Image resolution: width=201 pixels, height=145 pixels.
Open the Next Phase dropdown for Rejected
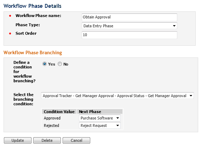point(100,126)
